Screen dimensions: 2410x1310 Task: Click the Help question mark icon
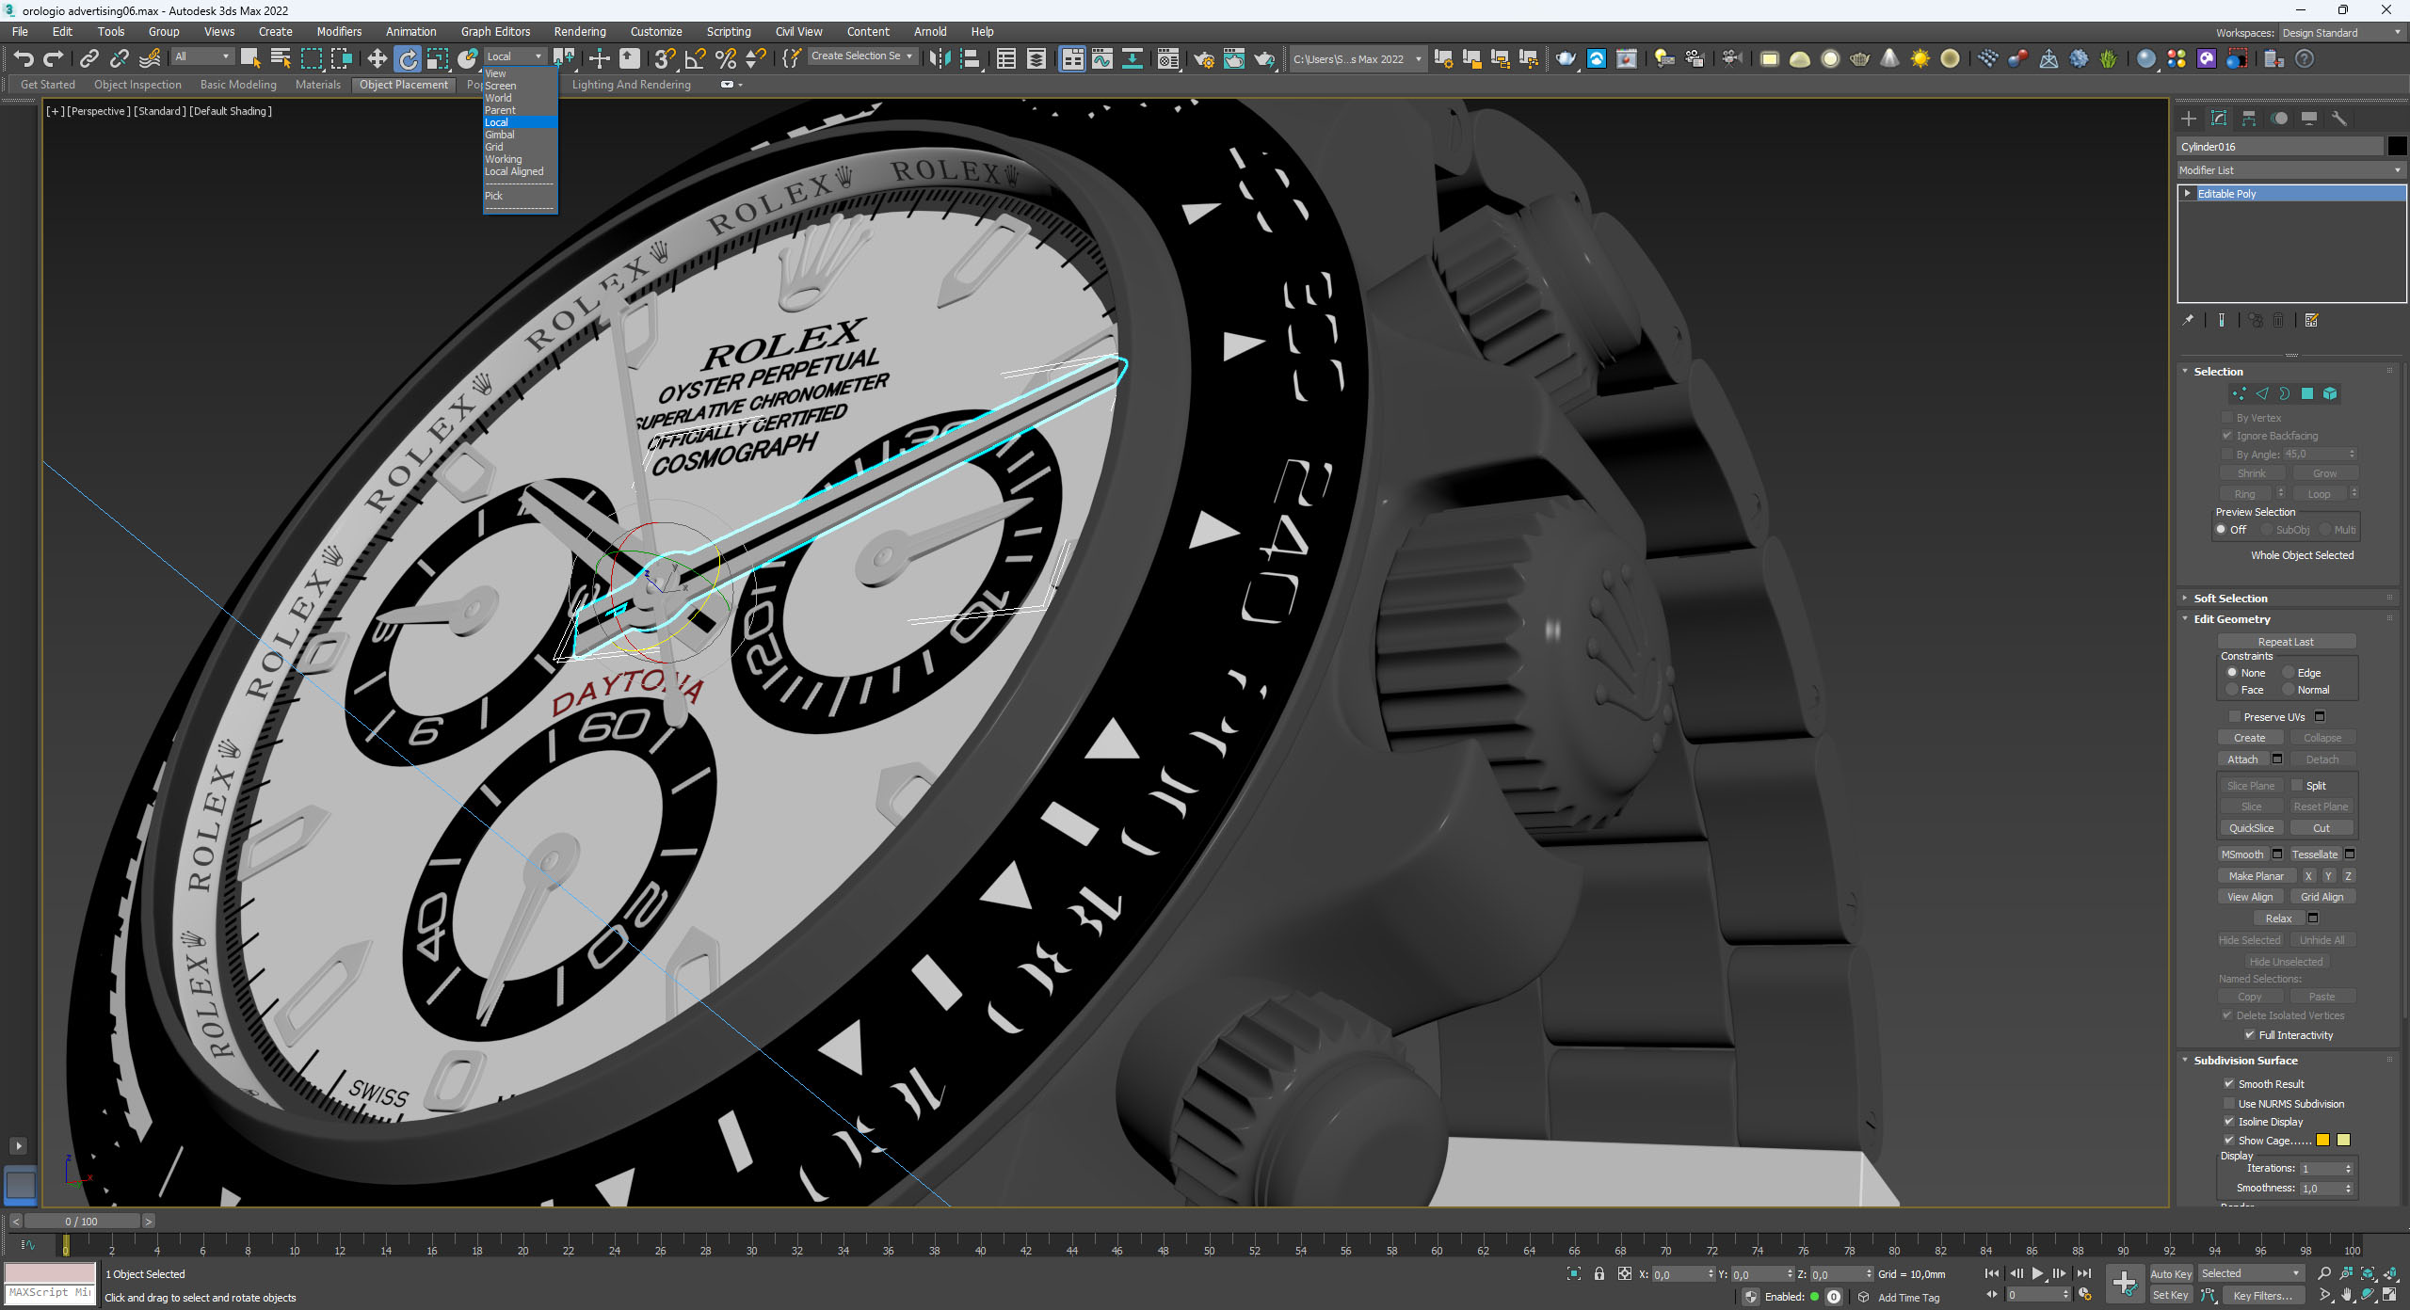click(x=2305, y=58)
